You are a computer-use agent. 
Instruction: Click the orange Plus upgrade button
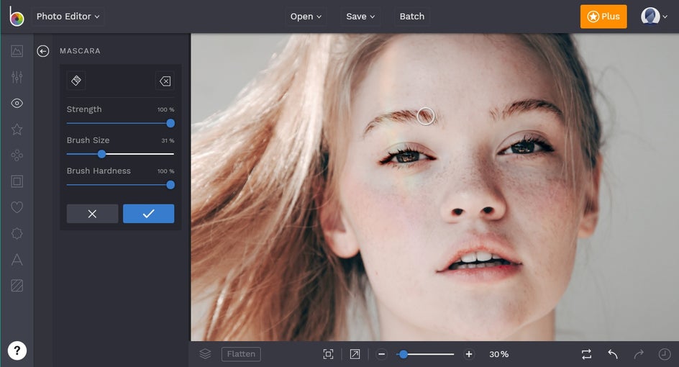tap(603, 17)
